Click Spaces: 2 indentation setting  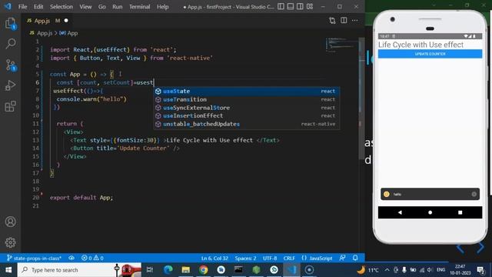pos(245,259)
